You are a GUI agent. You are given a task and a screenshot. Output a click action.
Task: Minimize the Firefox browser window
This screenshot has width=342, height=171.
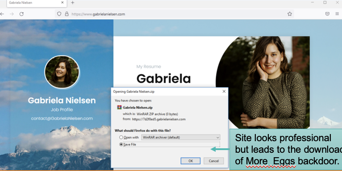(313, 2)
